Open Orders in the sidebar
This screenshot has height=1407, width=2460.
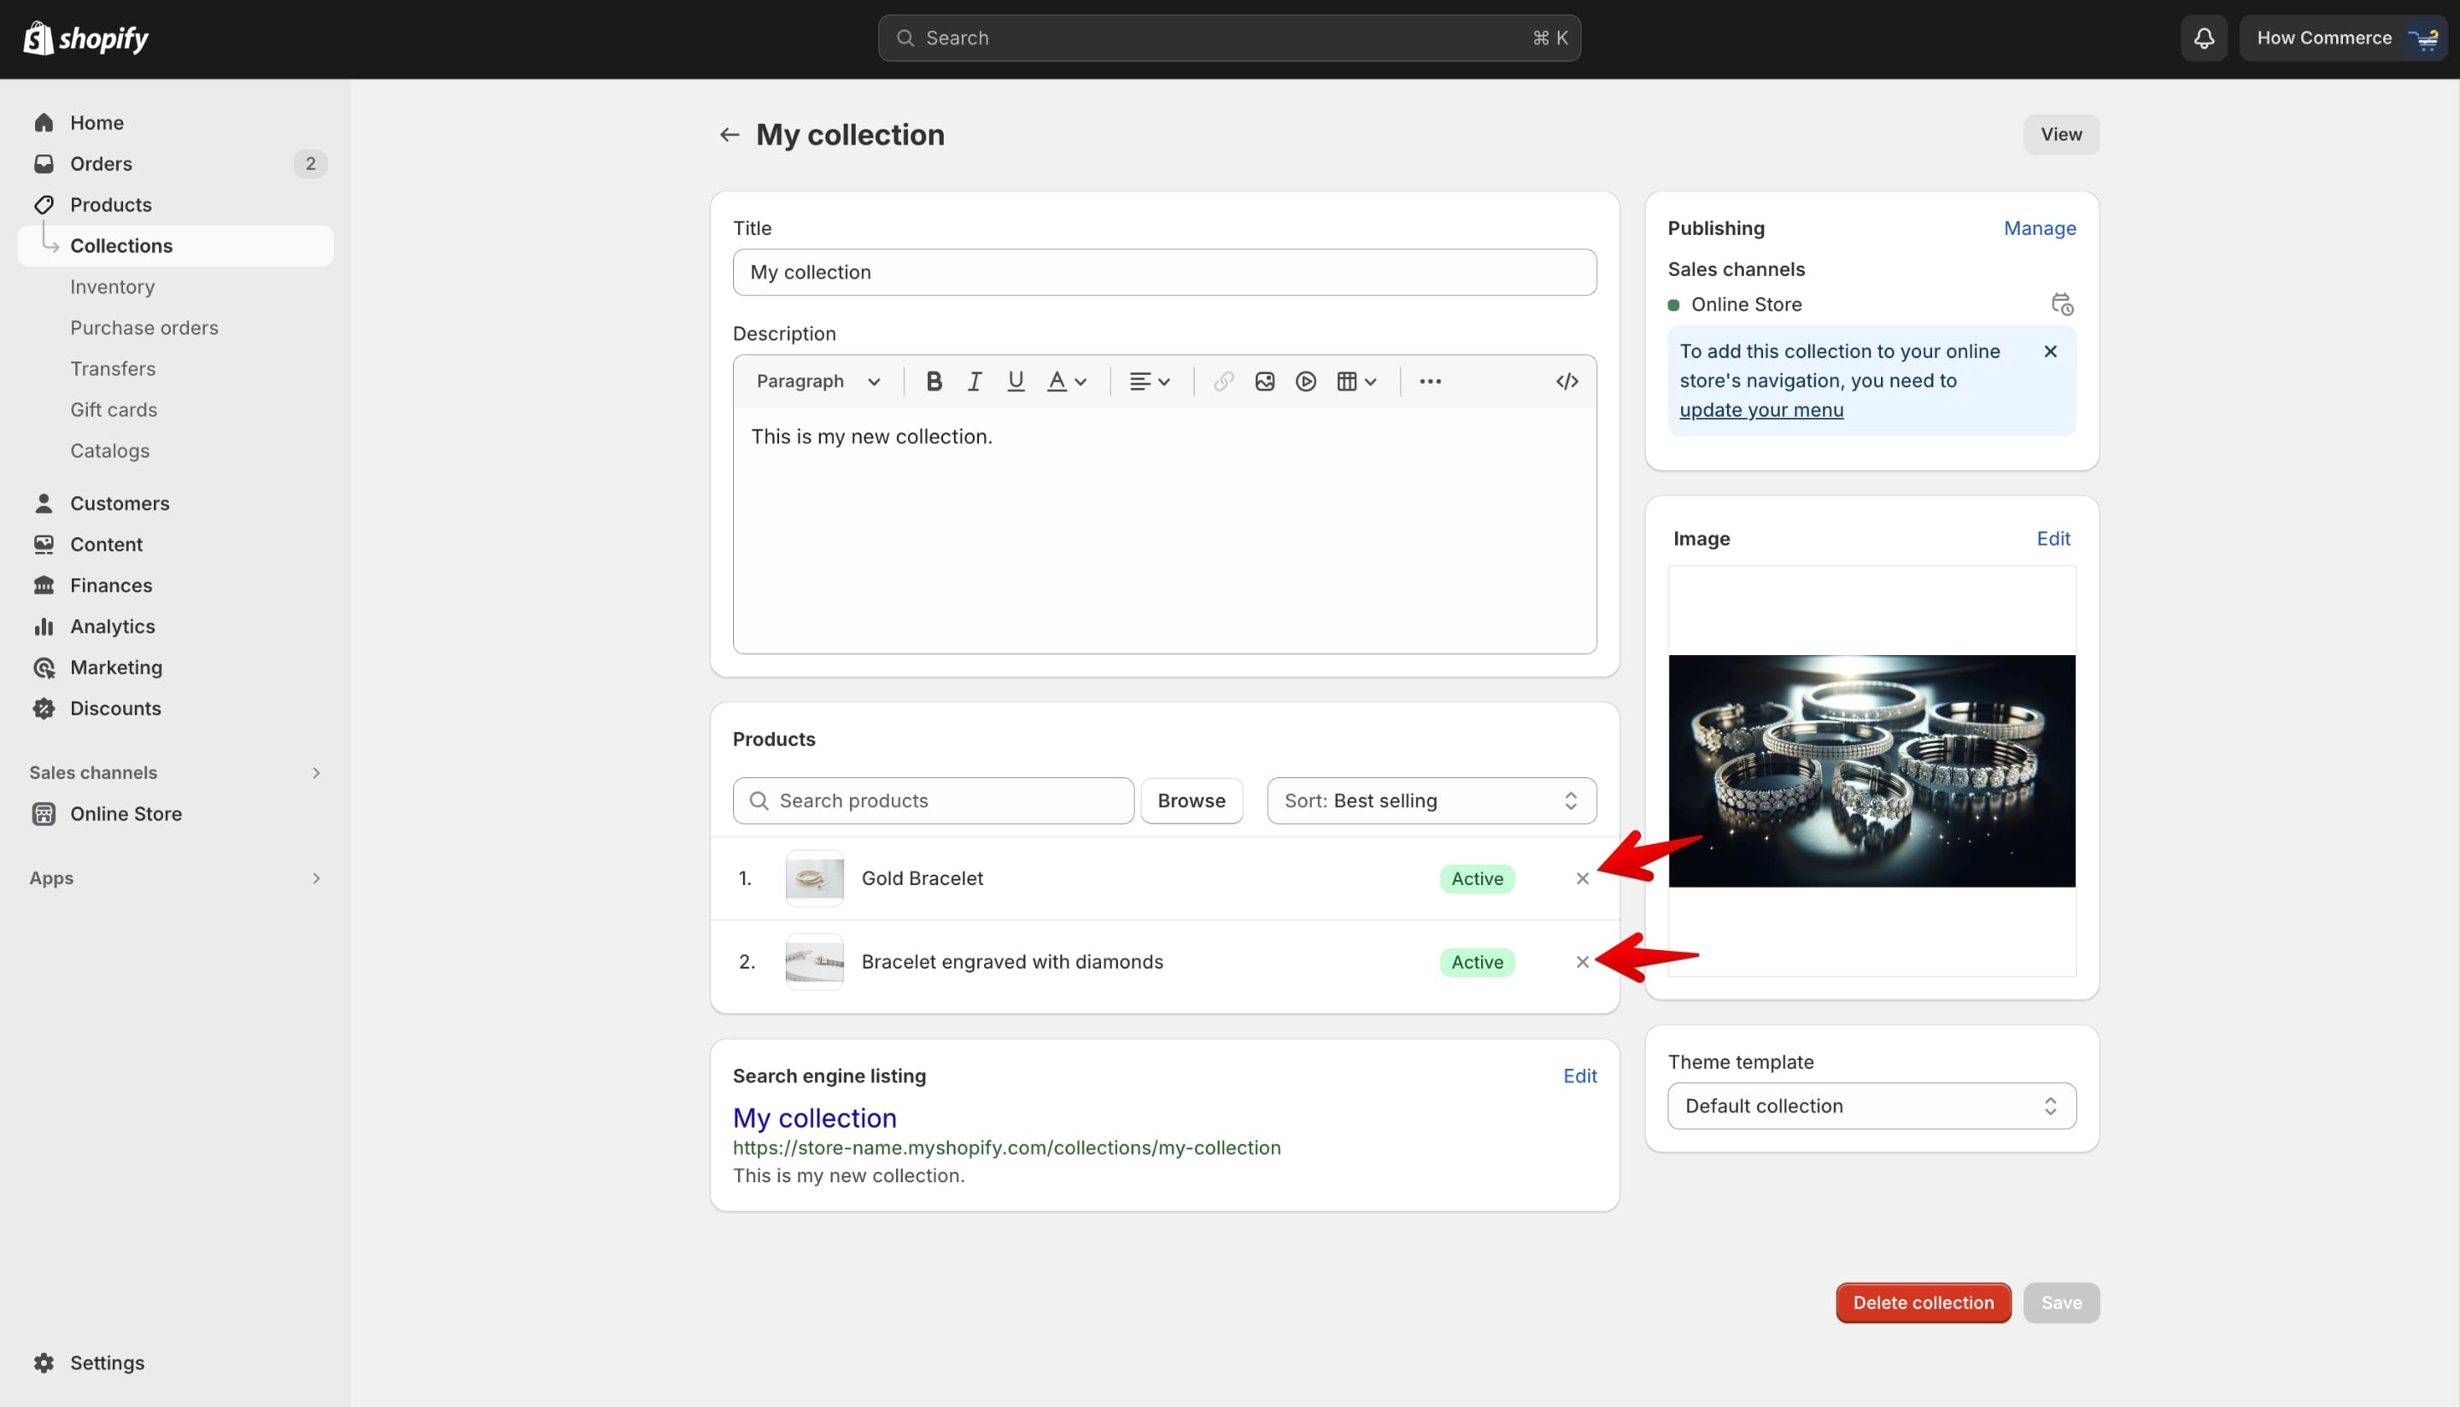176,163
